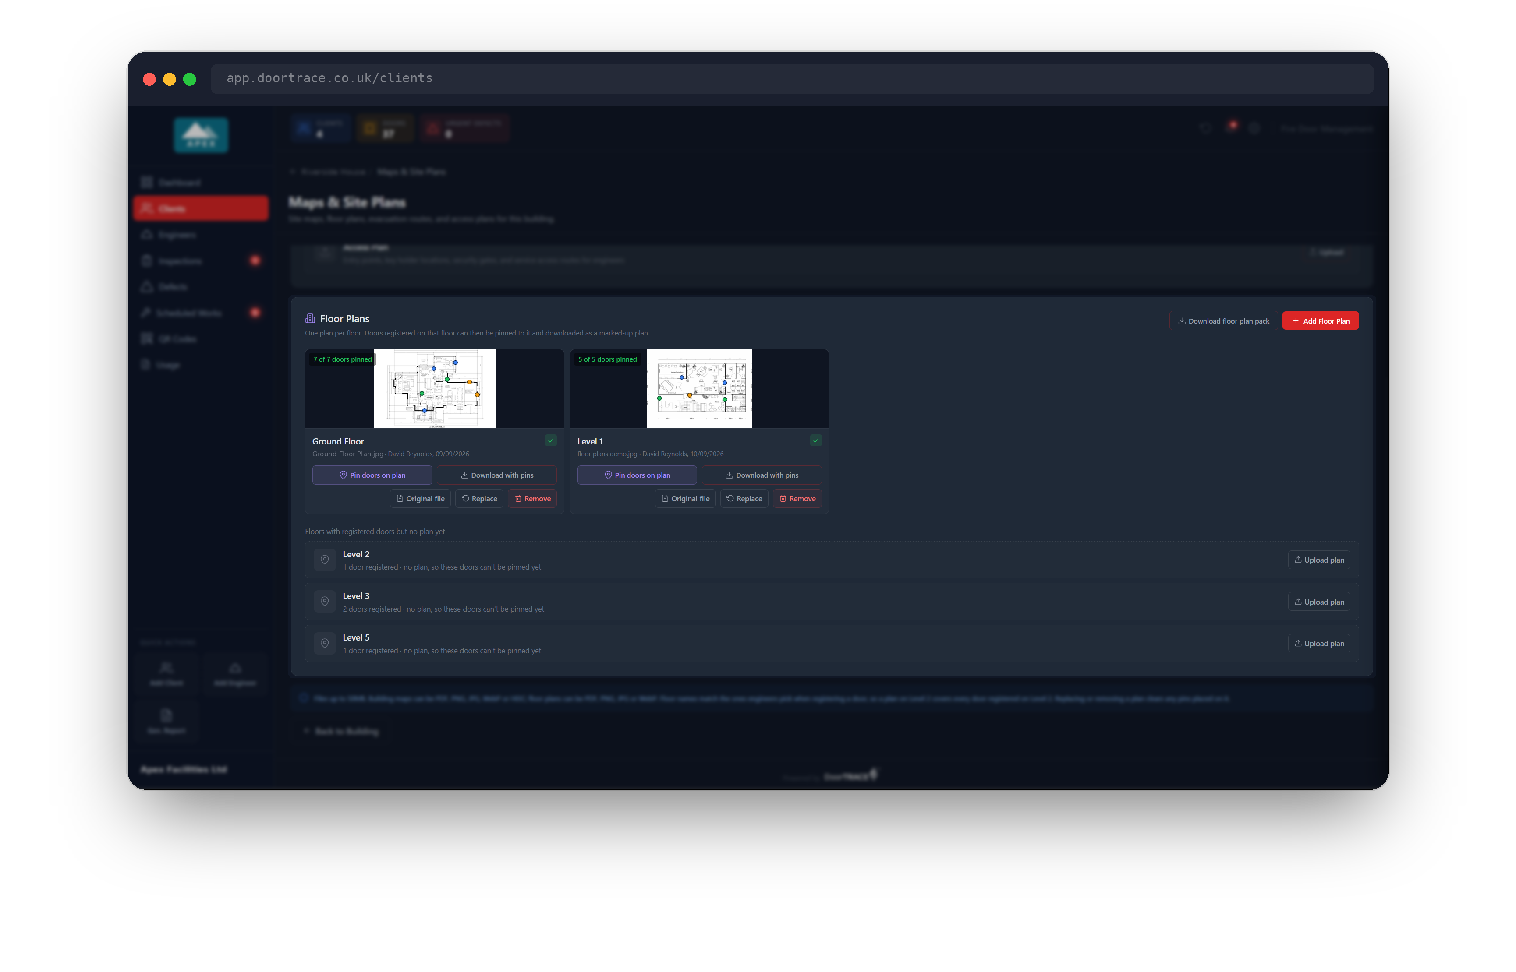This screenshot has width=1516, height=972.
Task: Open the Ground Floor plan thumbnail
Action: click(435, 389)
